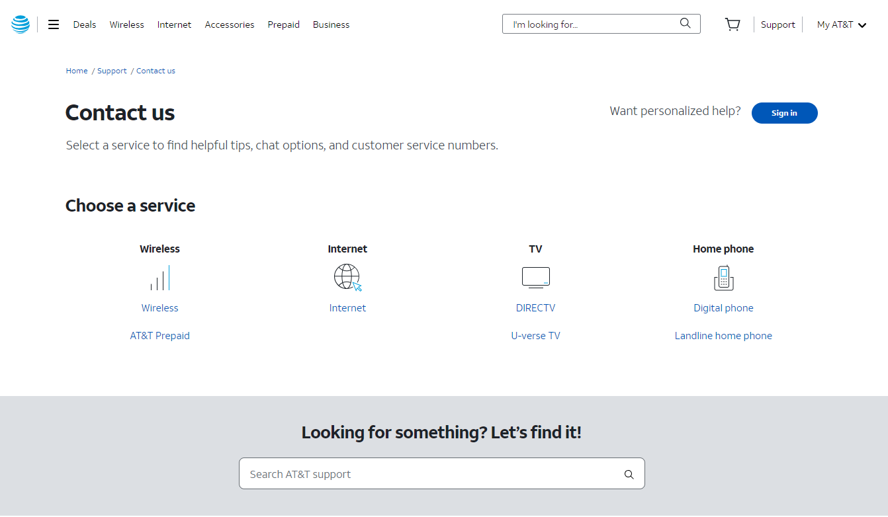Select AT&T Prepaid service
Viewport: 888px width, 517px height.
[159, 335]
